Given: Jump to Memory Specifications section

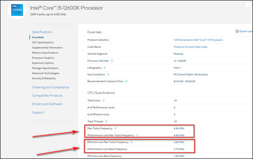Looking at the screenshot, I should pos(45,53).
